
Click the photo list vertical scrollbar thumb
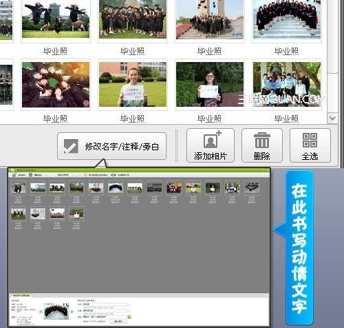pos(332,37)
